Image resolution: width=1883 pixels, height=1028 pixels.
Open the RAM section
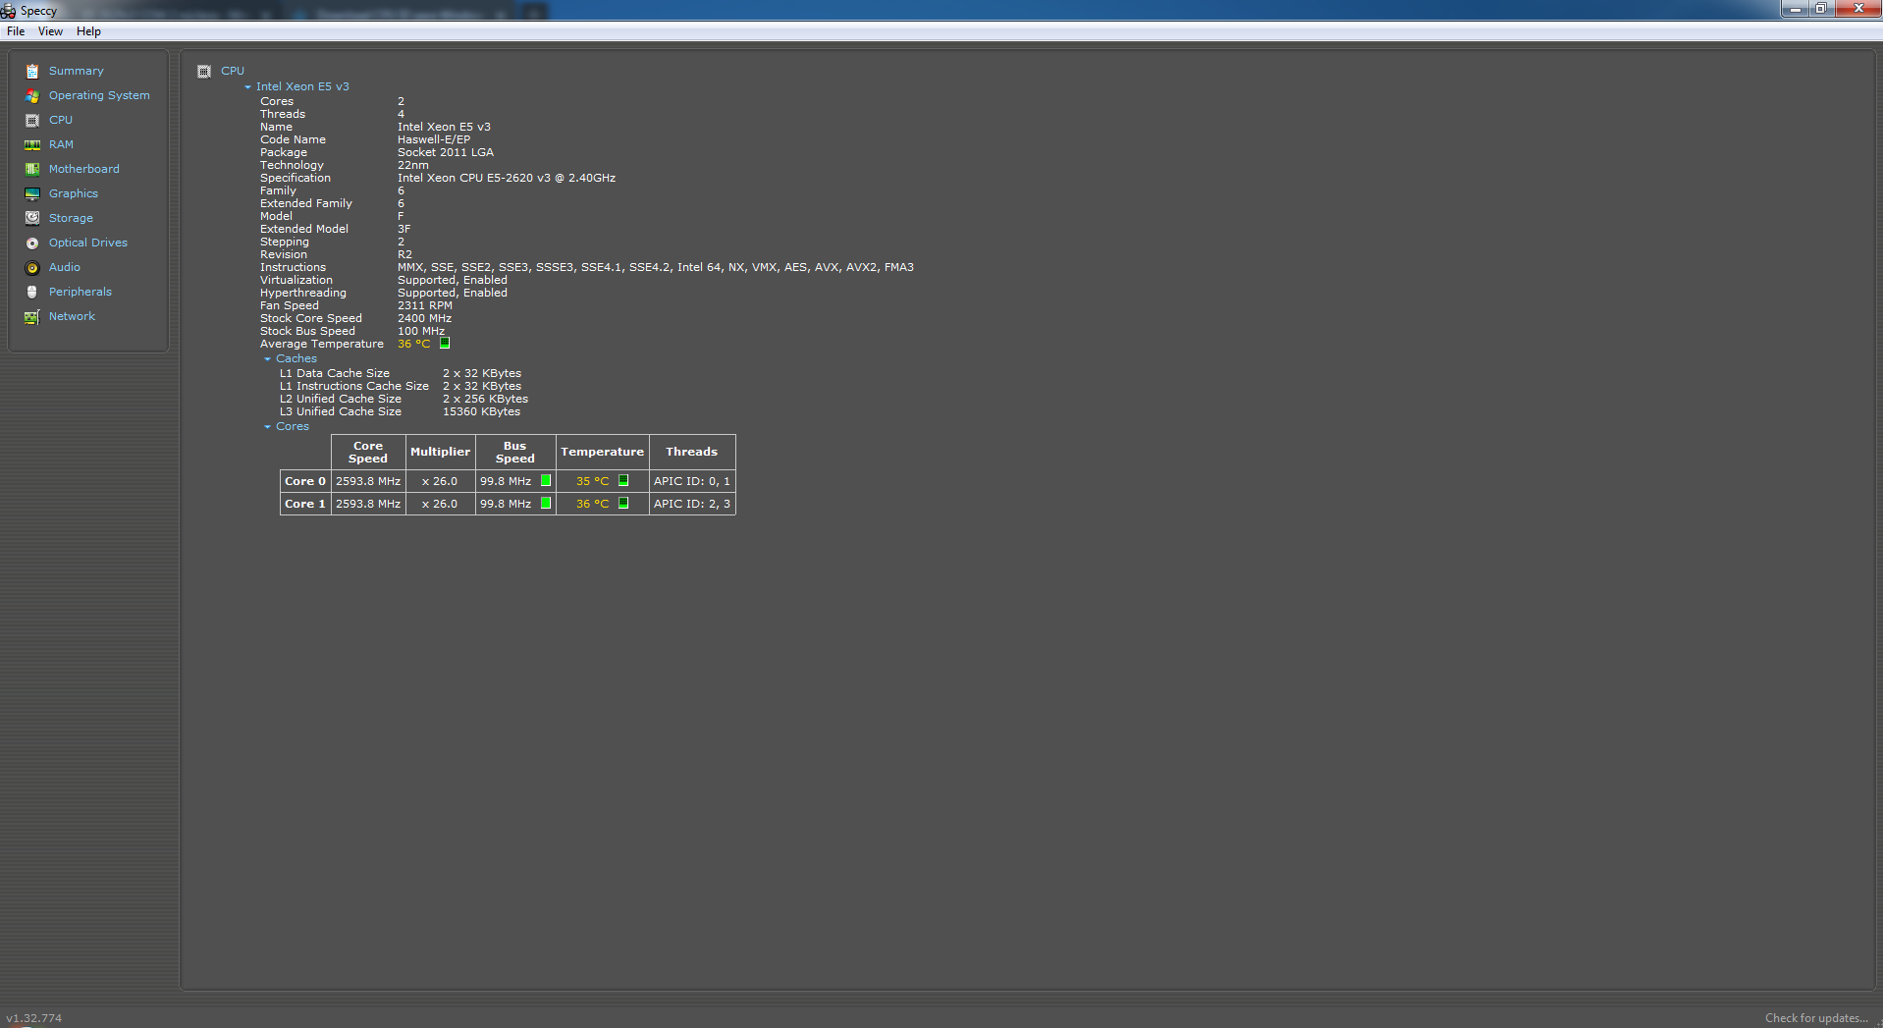tap(61, 144)
